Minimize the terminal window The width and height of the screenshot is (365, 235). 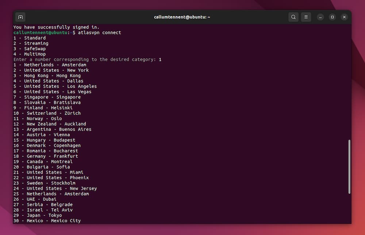[320, 17]
